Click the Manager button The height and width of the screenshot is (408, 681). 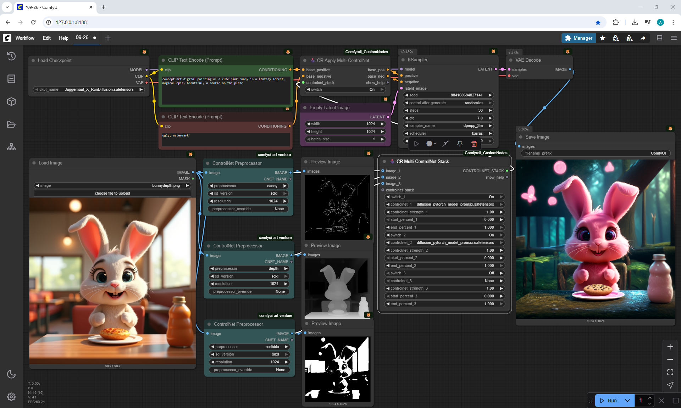click(x=578, y=38)
